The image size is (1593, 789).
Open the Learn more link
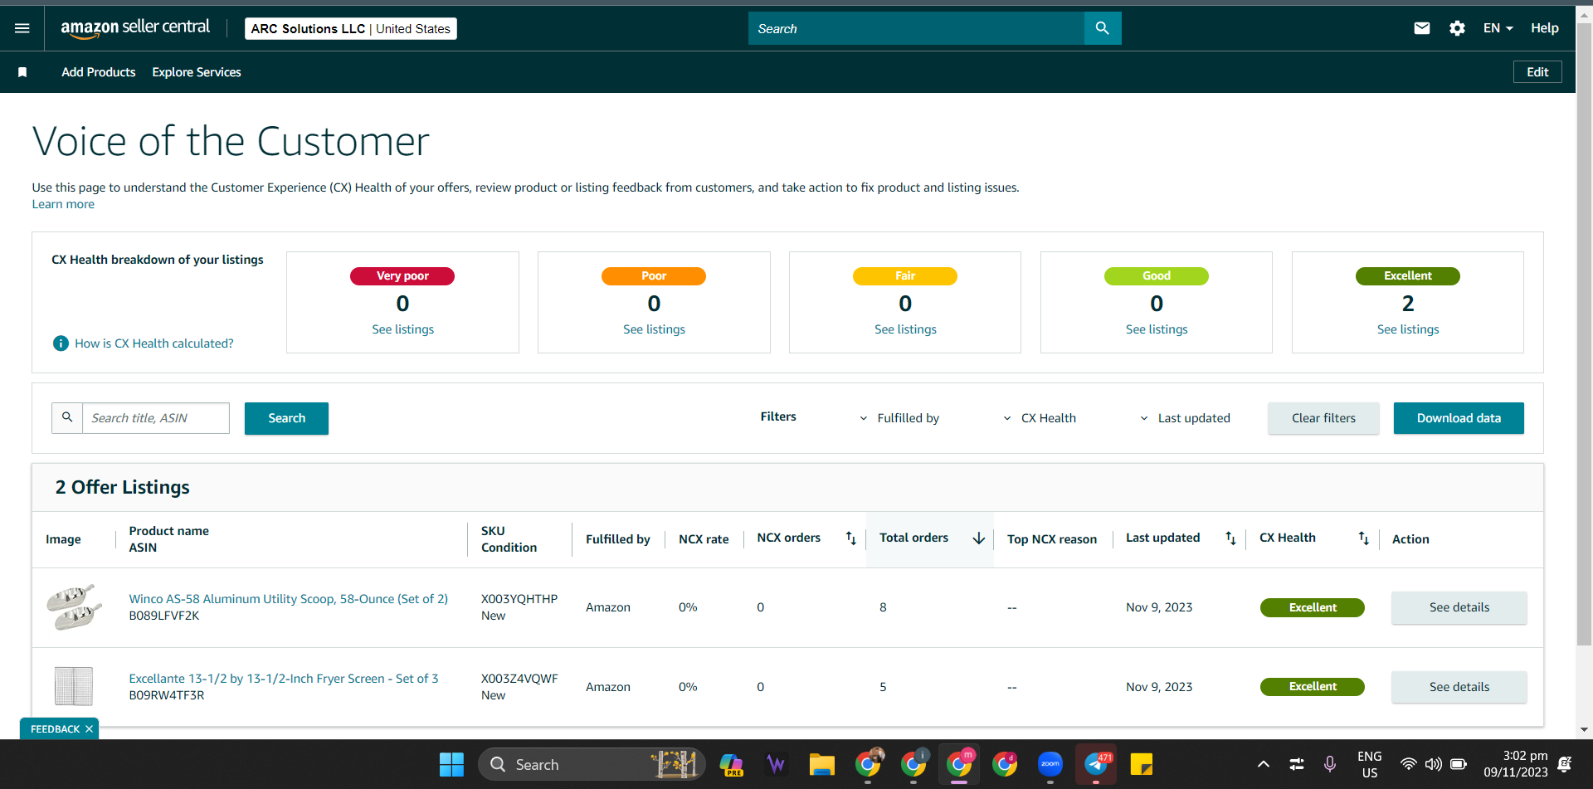click(63, 204)
